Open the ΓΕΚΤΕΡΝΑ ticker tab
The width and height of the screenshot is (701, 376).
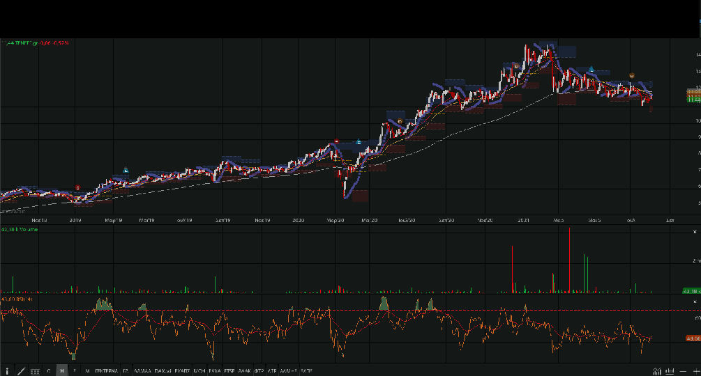pos(107,371)
